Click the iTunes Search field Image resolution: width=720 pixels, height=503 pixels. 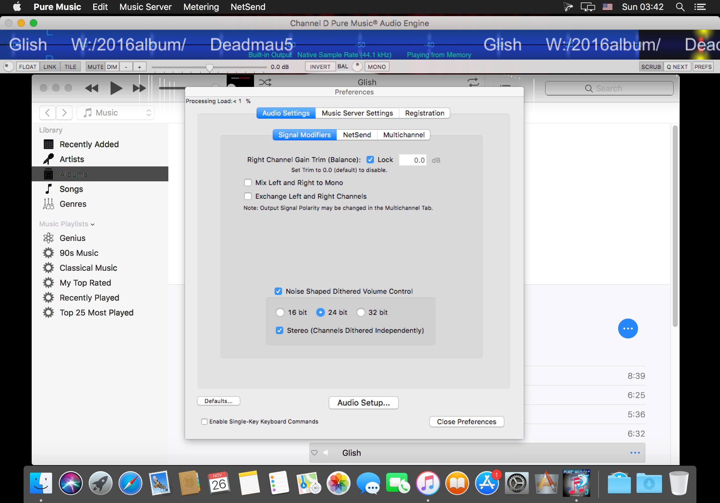[609, 88]
